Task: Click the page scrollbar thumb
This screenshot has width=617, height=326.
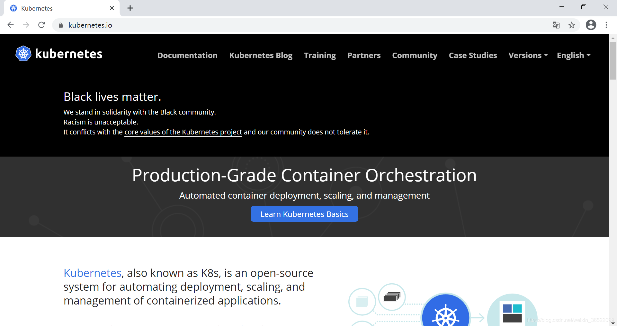Action: (x=613, y=60)
